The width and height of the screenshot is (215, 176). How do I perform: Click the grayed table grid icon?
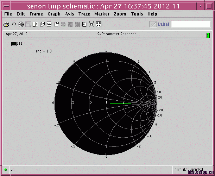pos(63,24)
